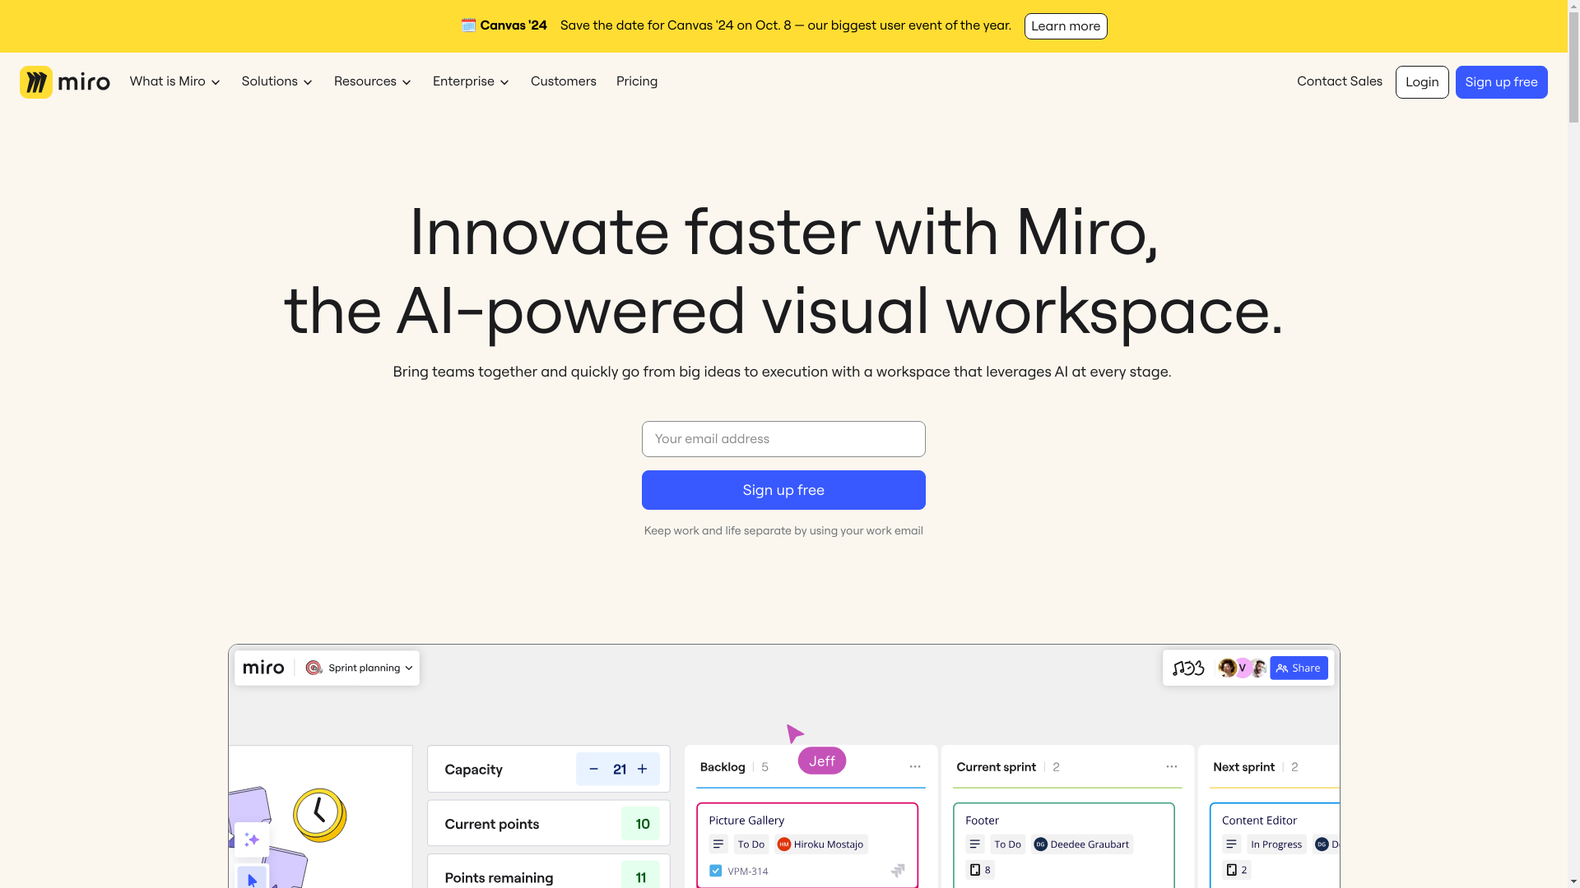The height and width of the screenshot is (888, 1580).
Task: Open the Pricing page
Action: tap(636, 81)
